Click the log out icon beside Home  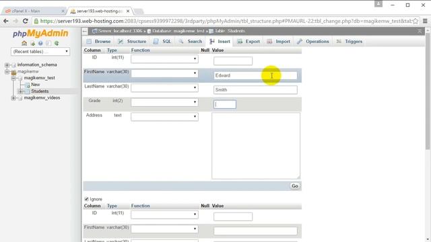tap(33, 43)
